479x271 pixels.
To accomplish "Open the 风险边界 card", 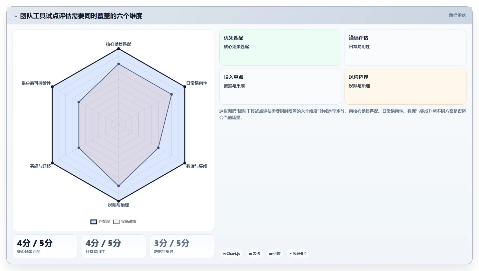I will pos(405,87).
